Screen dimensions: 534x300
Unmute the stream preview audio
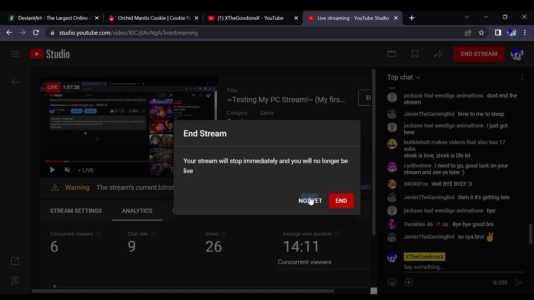[x=67, y=170]
